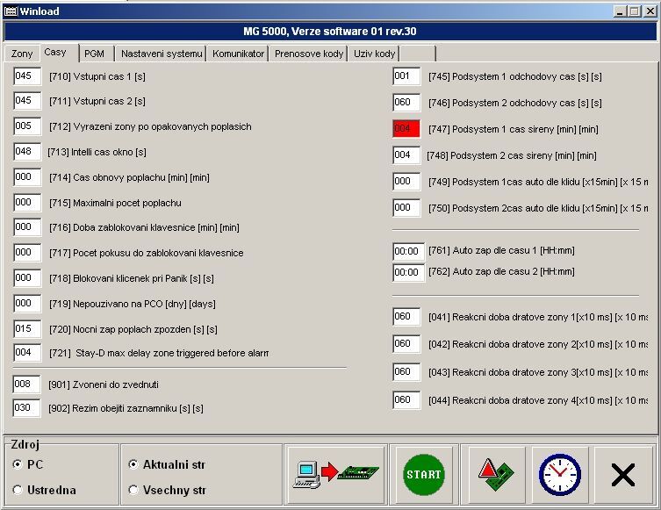The image size is (661, 510).
Task: Select the Ustredna source radio button
Action: pos(18,490)
